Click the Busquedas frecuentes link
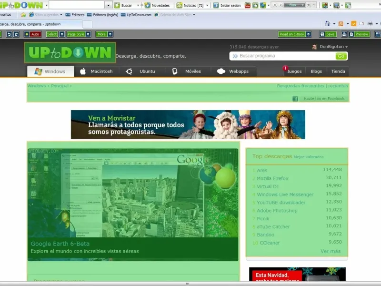 301,86
